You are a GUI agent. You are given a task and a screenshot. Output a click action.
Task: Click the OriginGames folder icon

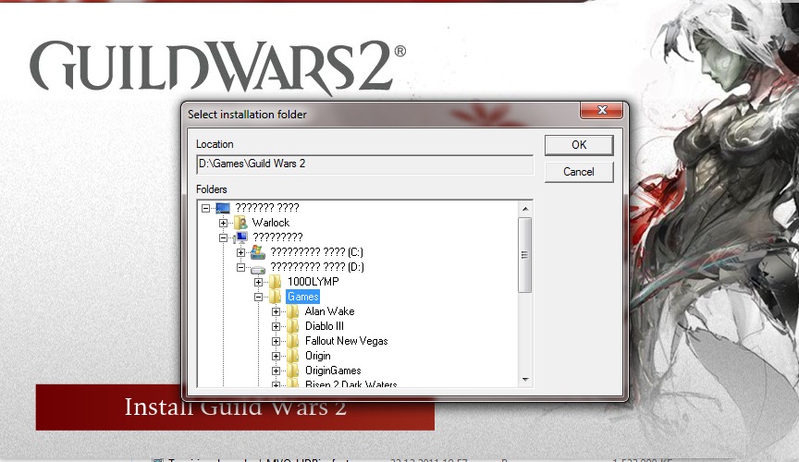(x=293, y=371)
